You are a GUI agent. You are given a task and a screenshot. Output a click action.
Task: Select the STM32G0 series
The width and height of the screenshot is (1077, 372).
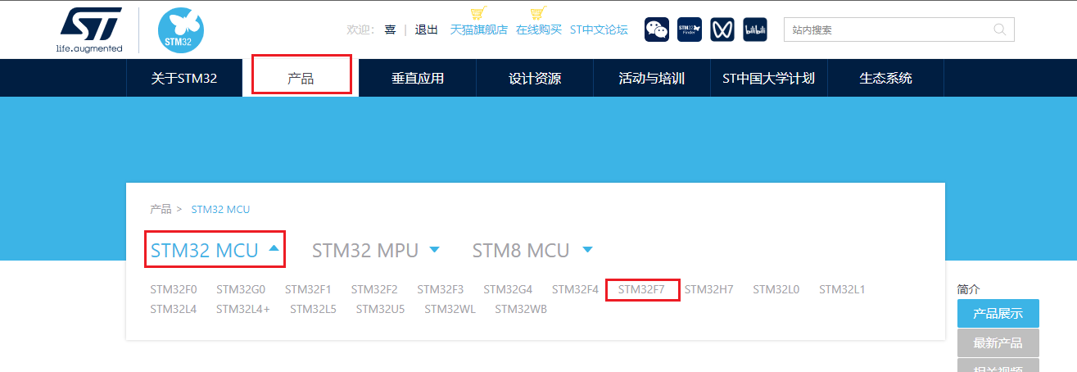pos(241,289)
